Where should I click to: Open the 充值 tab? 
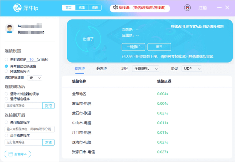click(82, 8)
